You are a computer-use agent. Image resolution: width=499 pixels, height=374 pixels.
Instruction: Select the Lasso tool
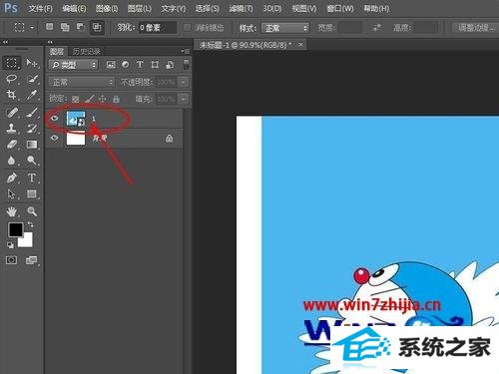point(12,79)
